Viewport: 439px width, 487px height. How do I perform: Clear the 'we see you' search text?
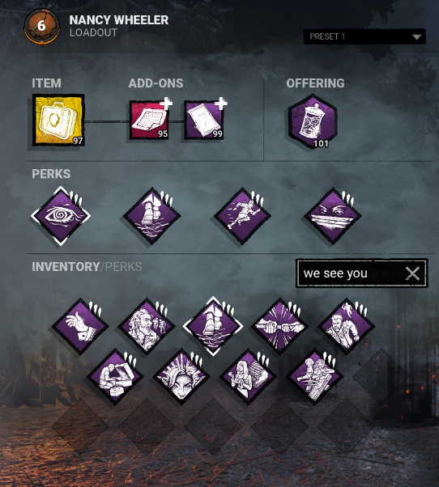(x=413, y=273)
